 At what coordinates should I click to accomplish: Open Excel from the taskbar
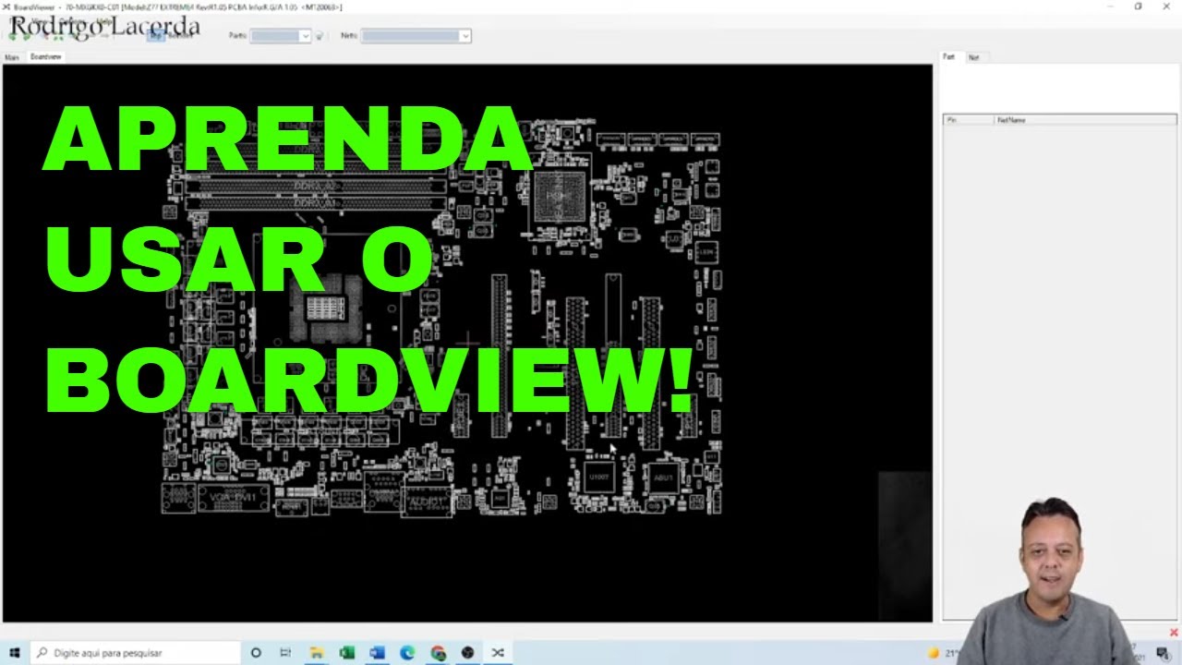[x=346, y=653]
